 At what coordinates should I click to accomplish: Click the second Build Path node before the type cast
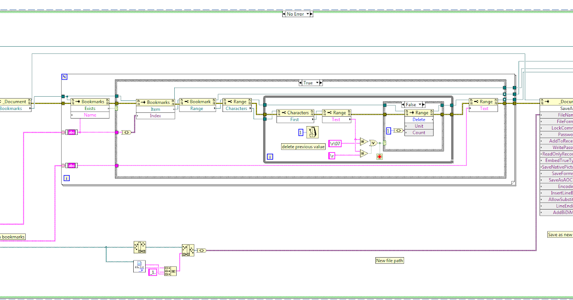tap(188, 250)
